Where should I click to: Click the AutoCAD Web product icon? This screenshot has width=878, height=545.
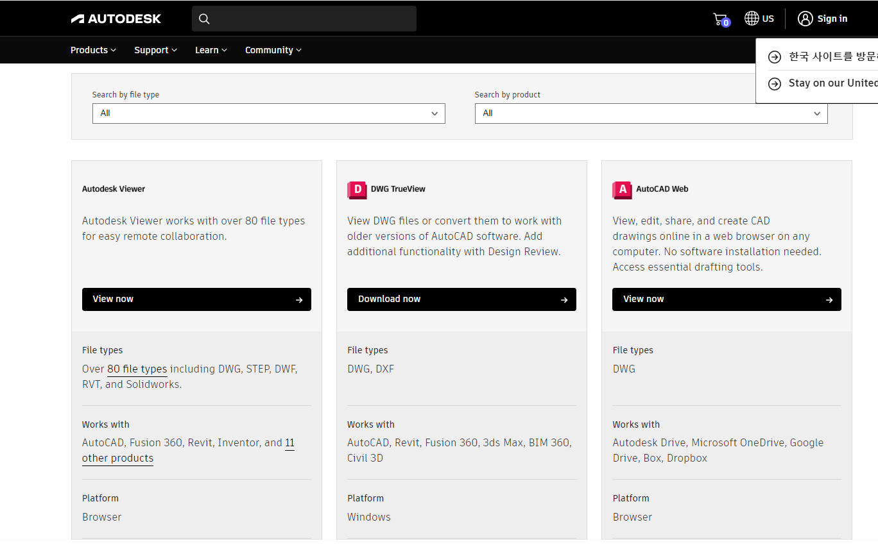pos(621,189)
